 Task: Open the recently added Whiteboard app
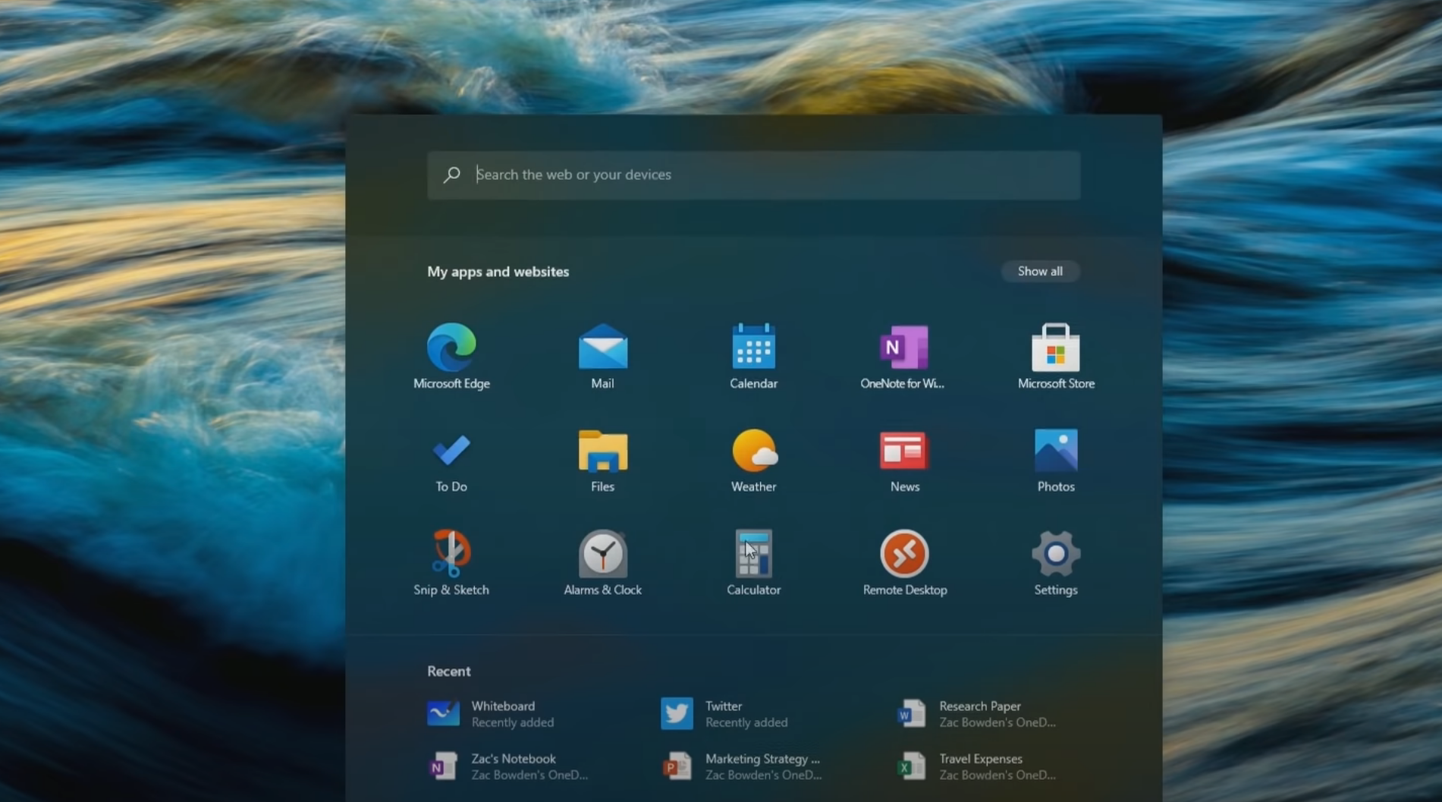[502, 713]
